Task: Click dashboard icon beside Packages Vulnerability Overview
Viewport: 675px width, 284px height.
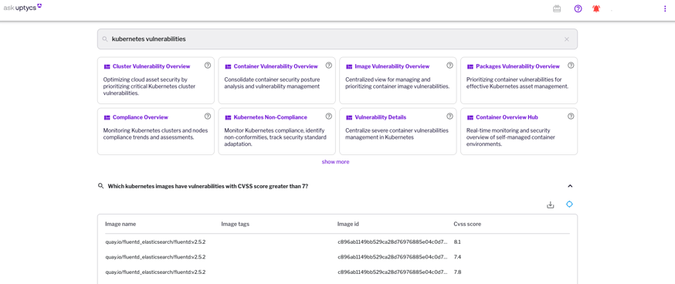Action: click(x=470, y=66)
